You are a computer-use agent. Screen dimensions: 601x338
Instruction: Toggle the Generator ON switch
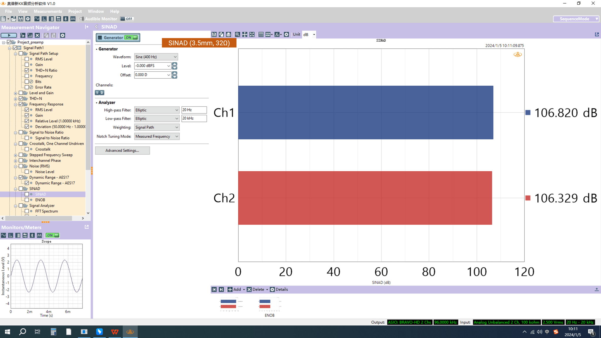[x=131, y=38]
